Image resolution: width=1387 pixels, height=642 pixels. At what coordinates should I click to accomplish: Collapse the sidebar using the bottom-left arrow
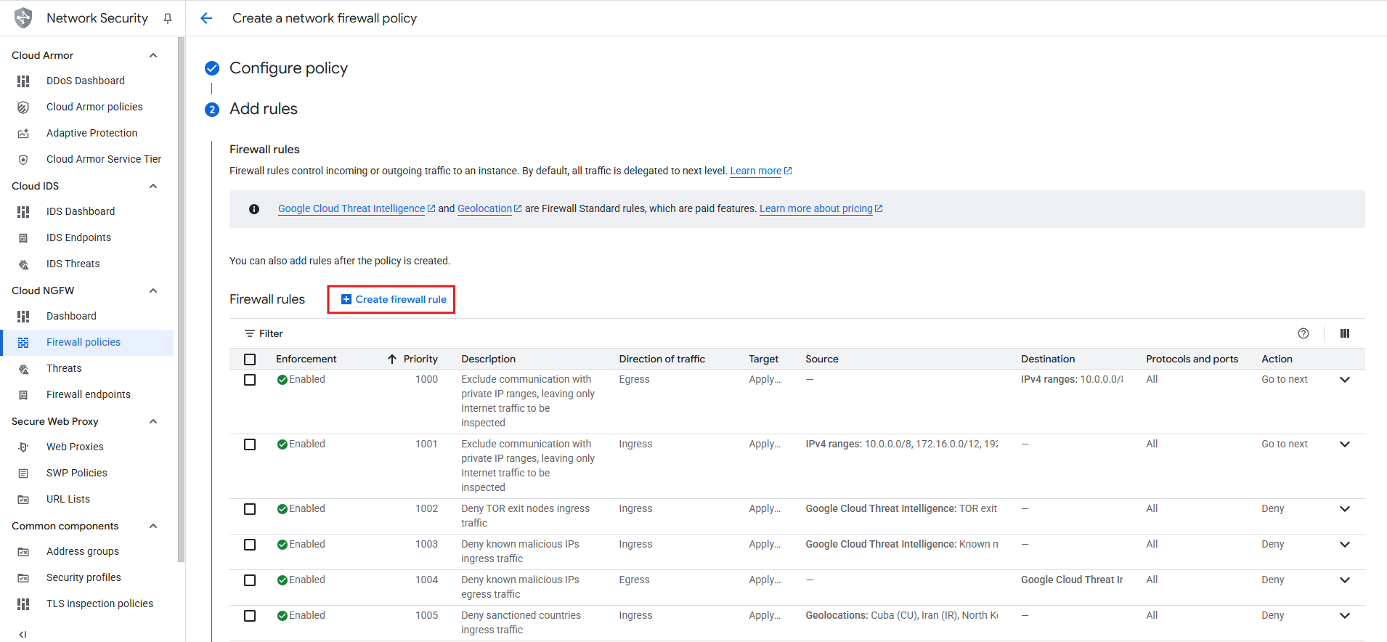click(x=23, y=634)
